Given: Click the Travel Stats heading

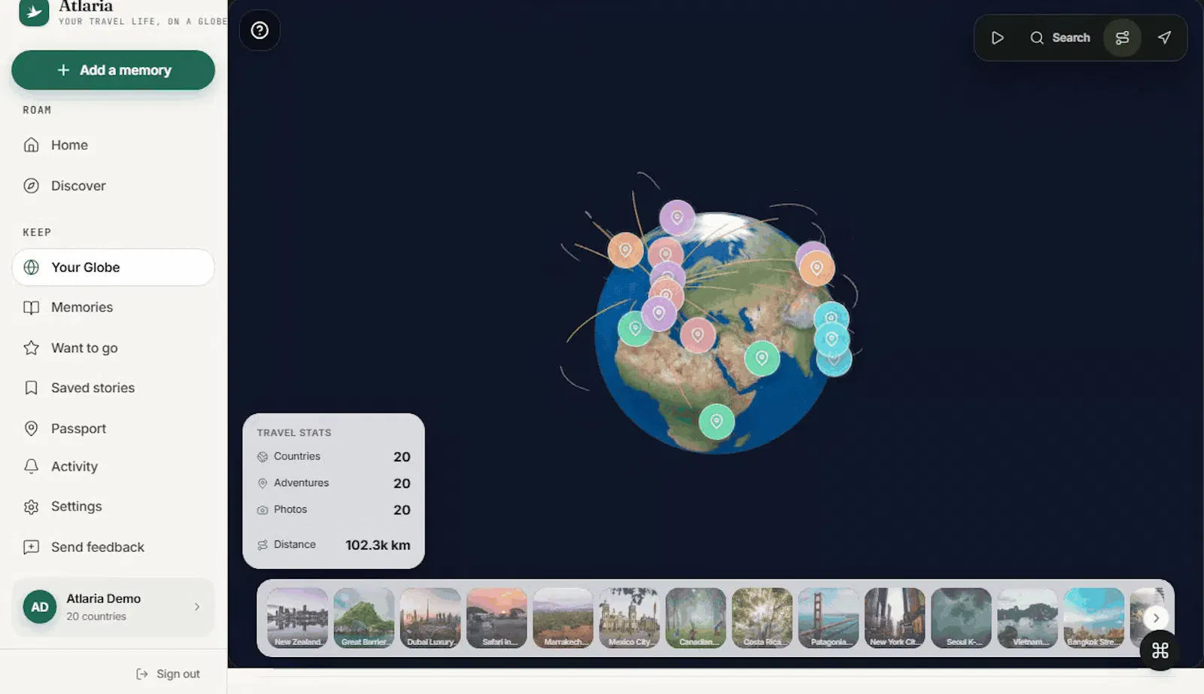Looking at the screenshot, I should click(294, 433).
